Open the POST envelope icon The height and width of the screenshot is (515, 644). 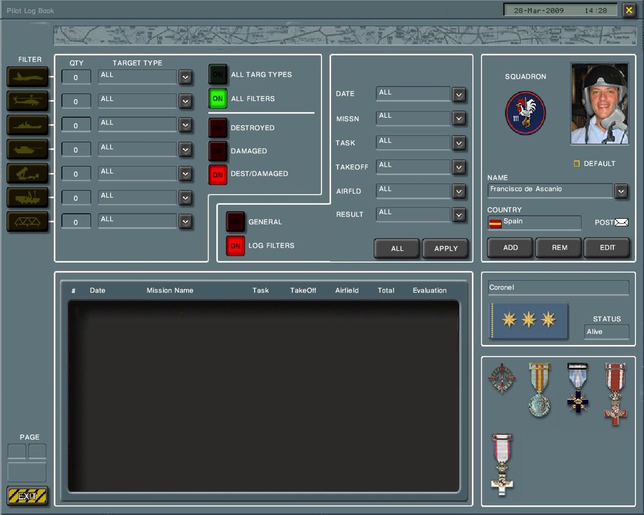click(621, 223)
